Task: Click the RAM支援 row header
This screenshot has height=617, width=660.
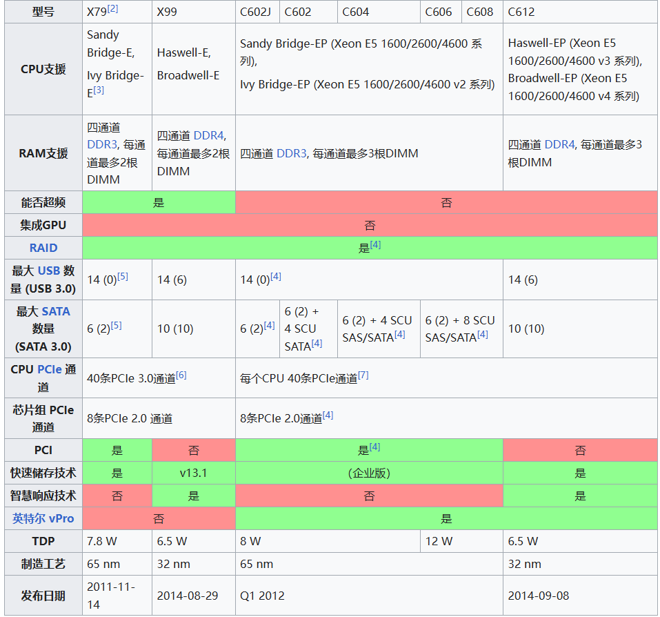Action: click(x=43, y=153)
